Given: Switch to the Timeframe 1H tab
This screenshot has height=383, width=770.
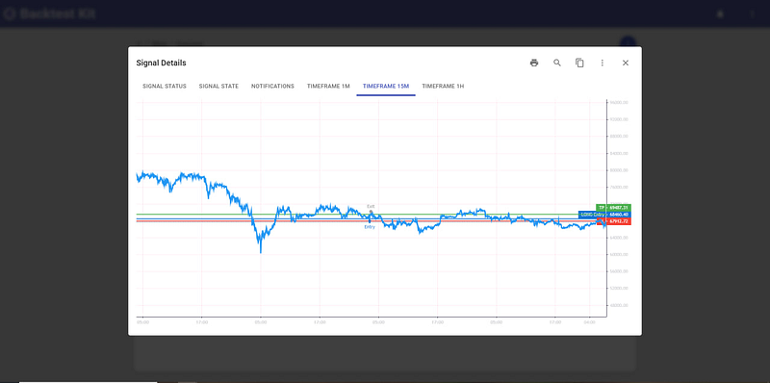Looking at the screenshot, I should click(x=443, y=86).
